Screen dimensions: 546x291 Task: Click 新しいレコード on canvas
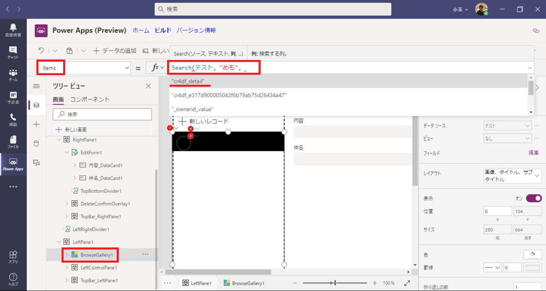tap(203, 121)
